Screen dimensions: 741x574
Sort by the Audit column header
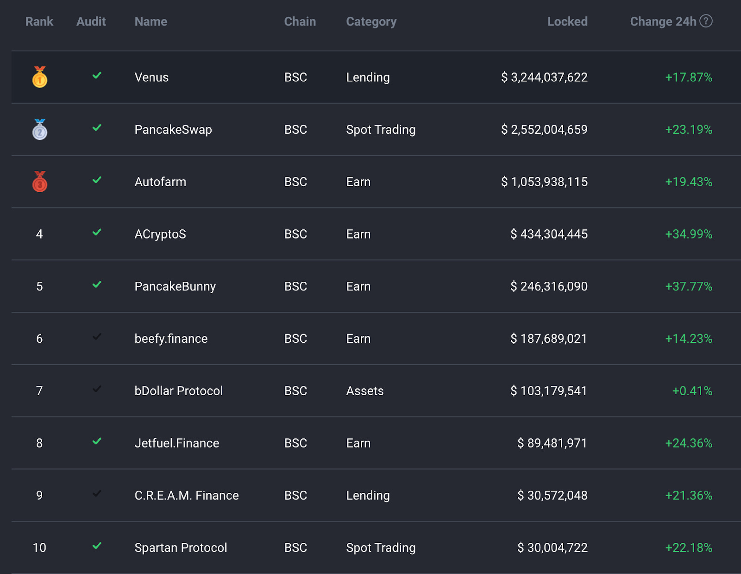tap(91, 21)
